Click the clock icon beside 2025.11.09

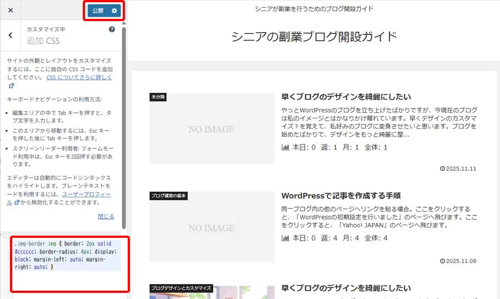pyautogui.click(x=442, y=261)
